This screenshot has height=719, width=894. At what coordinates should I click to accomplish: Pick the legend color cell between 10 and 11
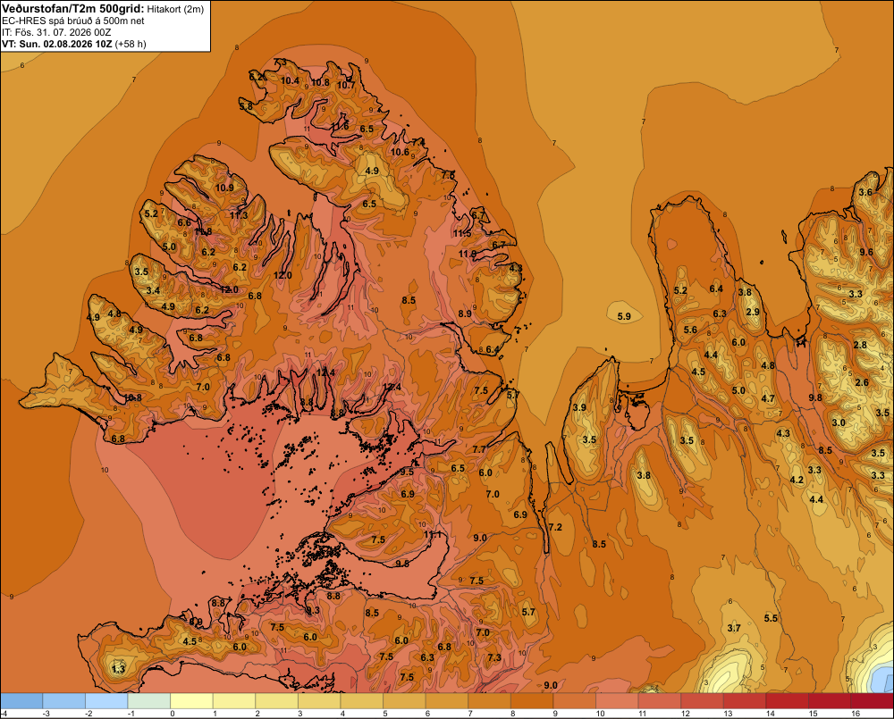(617, 701)
